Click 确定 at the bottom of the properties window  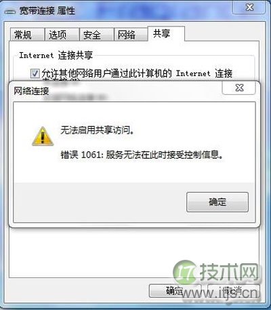click(x=175, y=290)
